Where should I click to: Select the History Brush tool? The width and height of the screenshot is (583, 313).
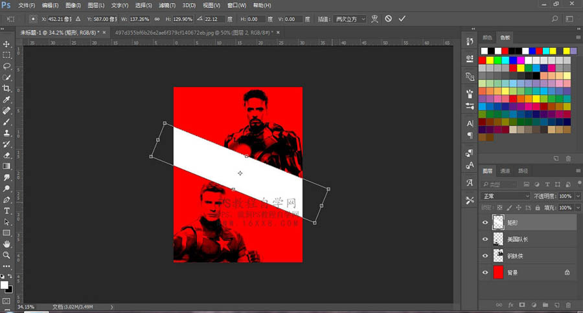(x=6, y=144)
